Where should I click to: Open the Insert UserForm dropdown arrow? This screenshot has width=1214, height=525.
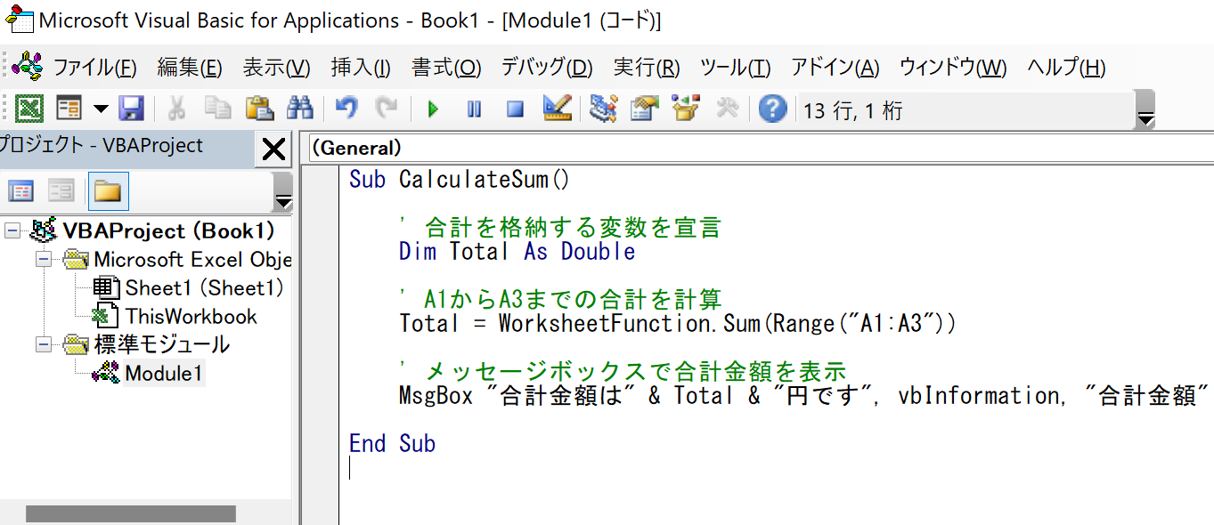tap(101, 109)
